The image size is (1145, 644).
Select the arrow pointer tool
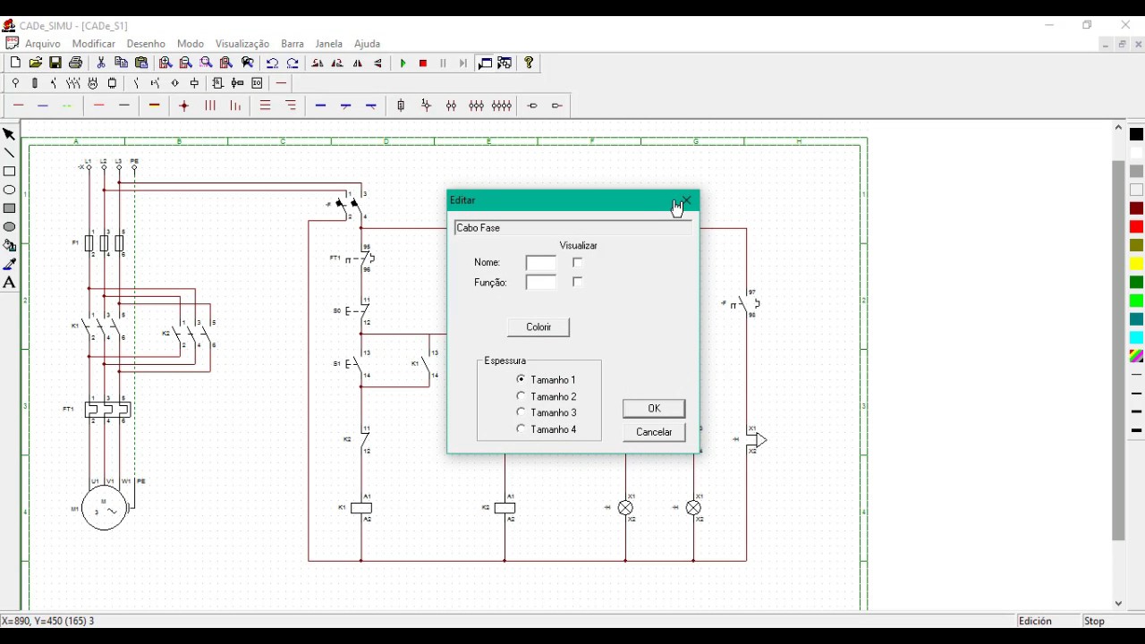pos(9,134)
